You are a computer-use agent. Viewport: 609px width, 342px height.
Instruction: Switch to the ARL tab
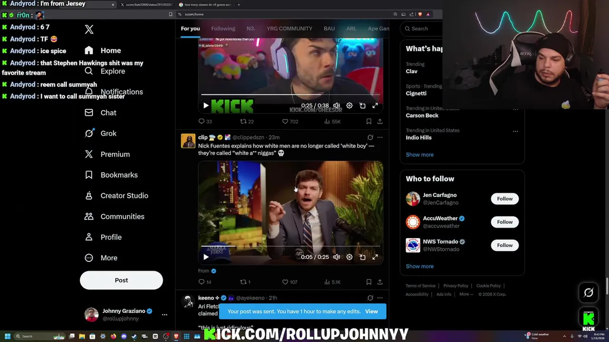point(351,28)
